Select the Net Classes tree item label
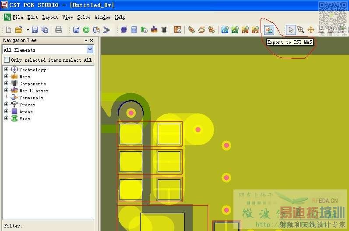The height and width of the screenshot is (231, 349). pyautogui.click(x=34, y=91)
